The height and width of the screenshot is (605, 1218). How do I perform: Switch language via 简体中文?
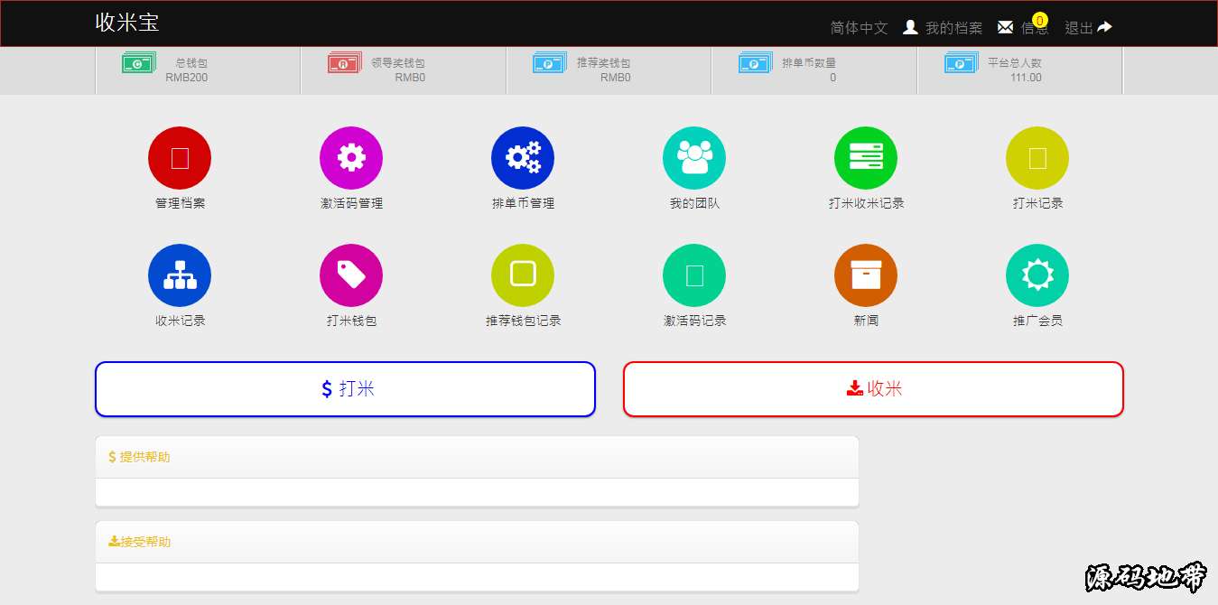coord(859,28)
